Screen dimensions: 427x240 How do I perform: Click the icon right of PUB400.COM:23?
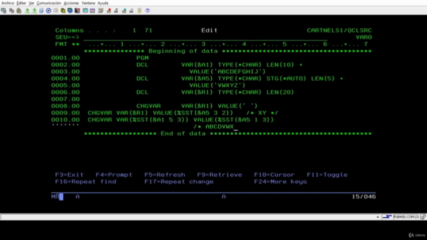(x=423, y=217)
